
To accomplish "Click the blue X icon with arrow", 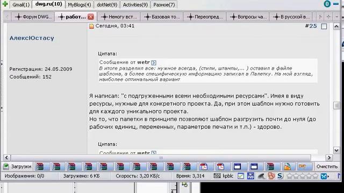I will coord(324,176).
